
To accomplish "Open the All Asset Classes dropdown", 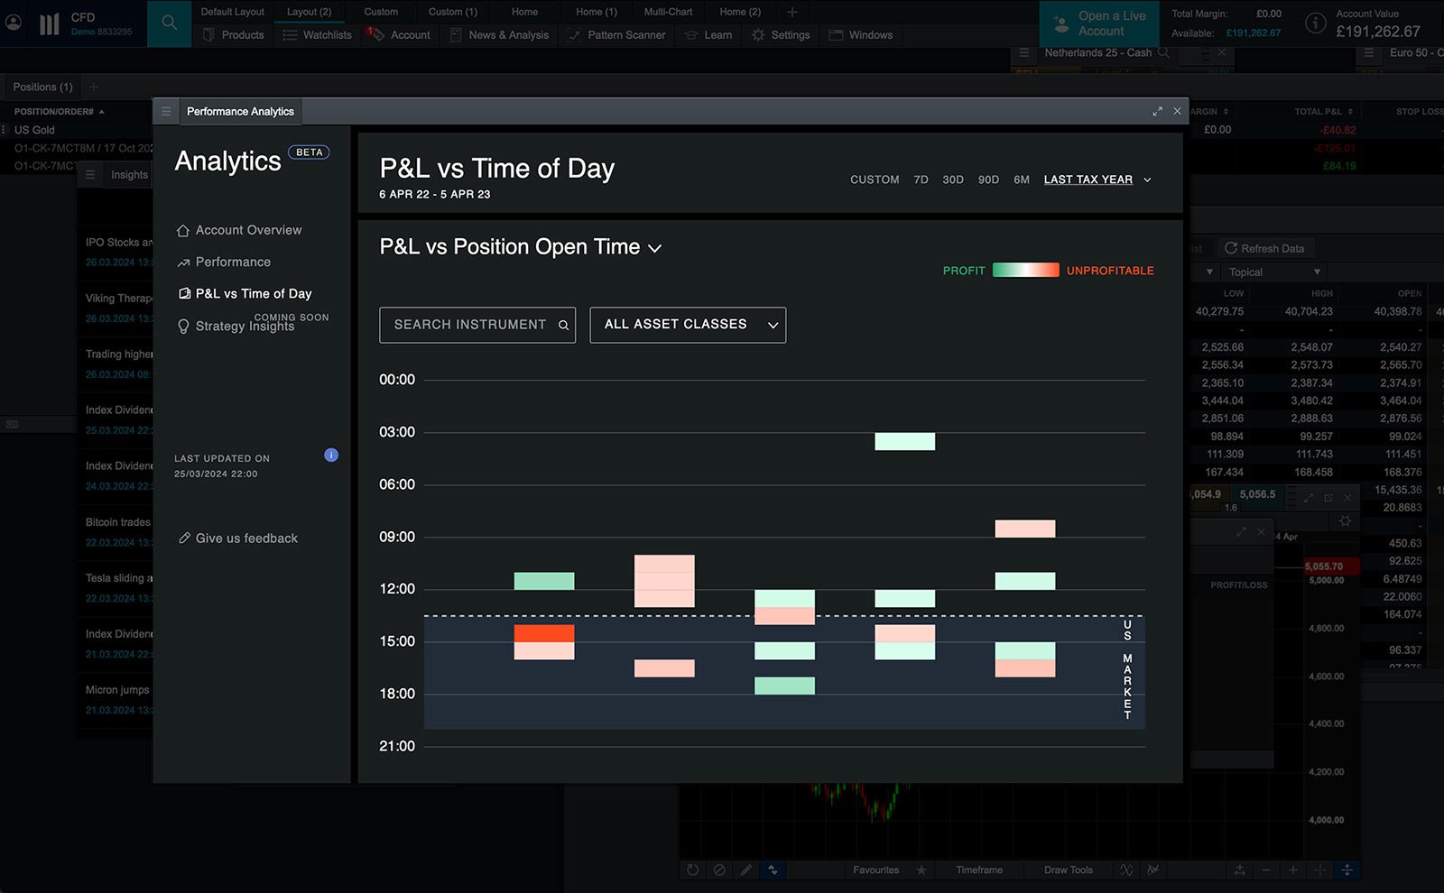I will [688, 325].
